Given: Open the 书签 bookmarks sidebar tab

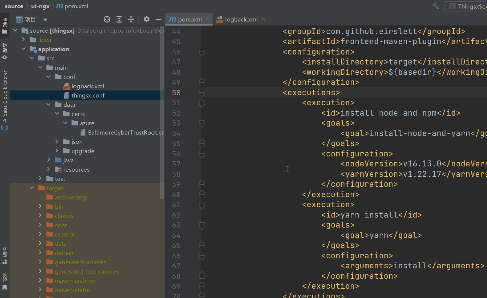Looking at the screenshot, I should point(5,282).
